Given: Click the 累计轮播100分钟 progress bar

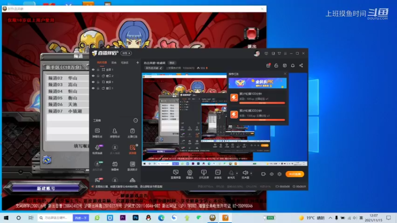Looking at the screenshot, I should 262,103.
